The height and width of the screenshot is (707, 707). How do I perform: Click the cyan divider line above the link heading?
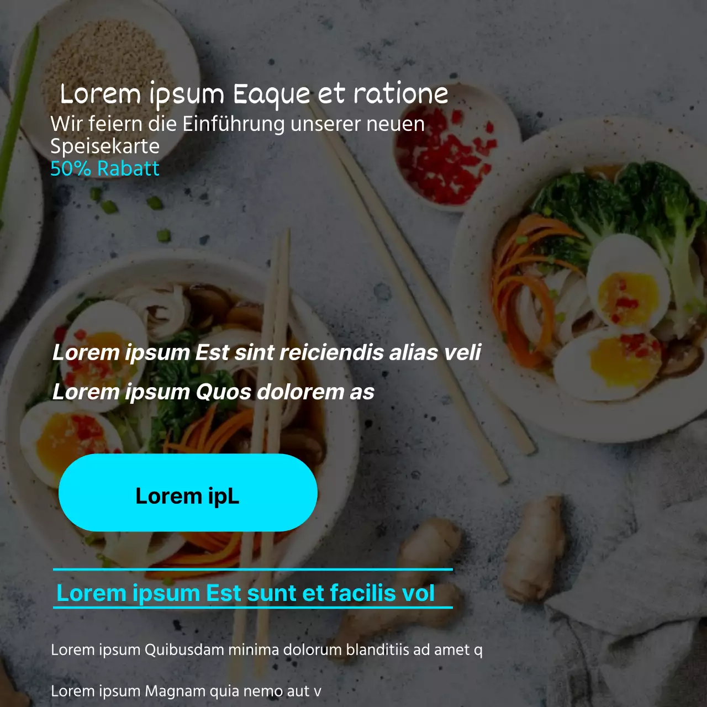click(x=253, y=569)
